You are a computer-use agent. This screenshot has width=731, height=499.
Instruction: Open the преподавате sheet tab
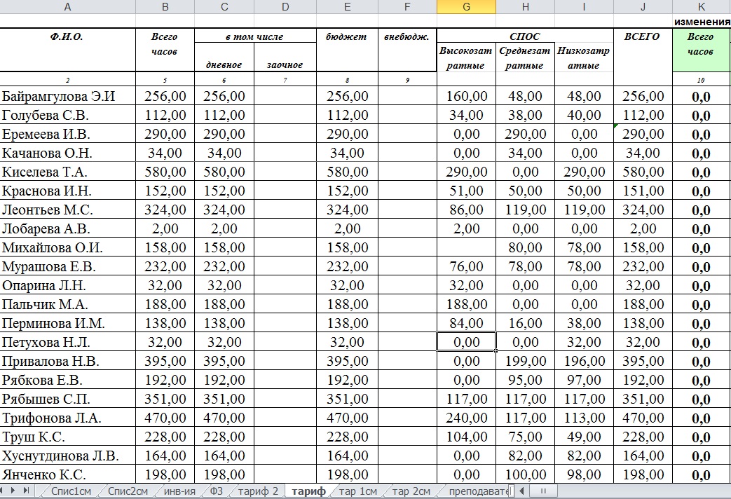478,491
